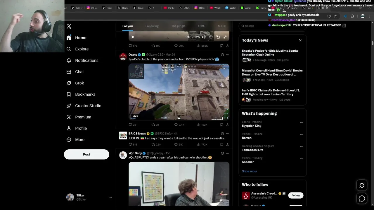Open Chat in the sidebar
The width and height of the screenshot is (374, 210).
pyautogui.click(x=75, y=72)
